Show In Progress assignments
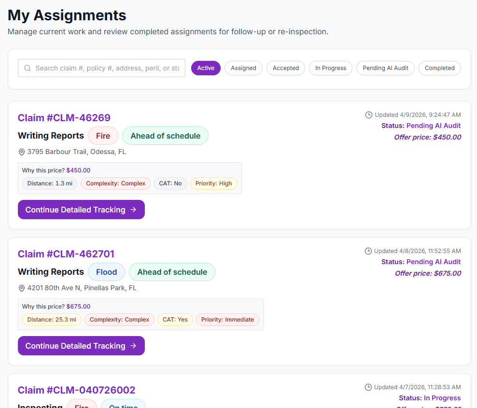The image size is (477, 408). tap(331, 68)
